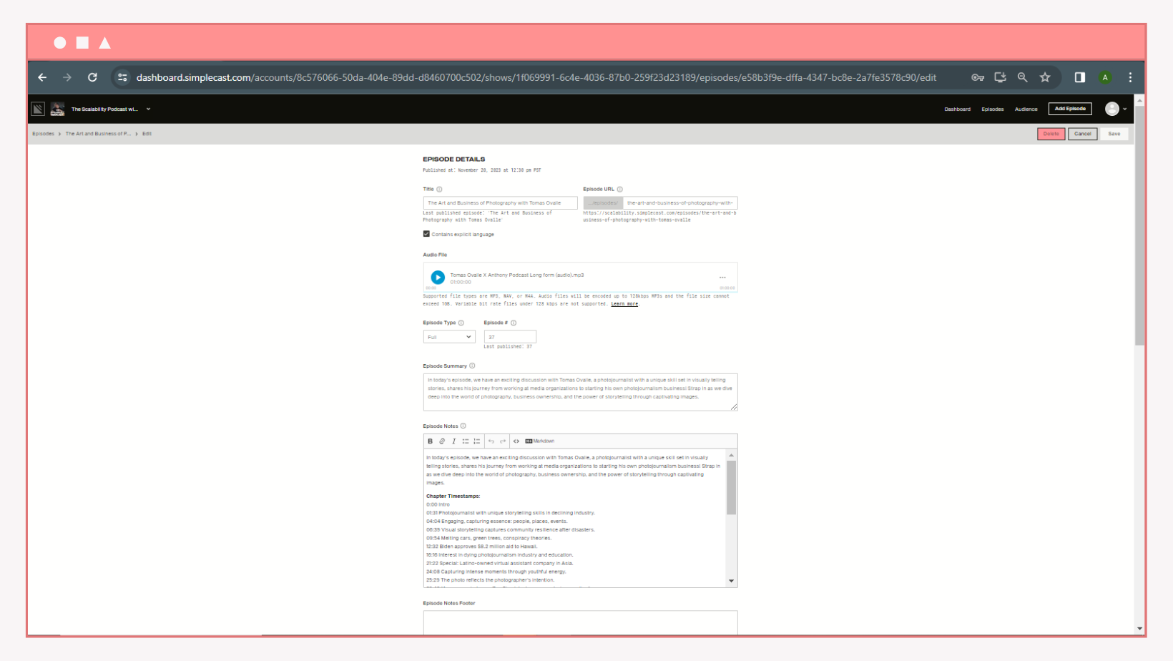Open the browser zoom magnifier icon
Screen dimensions: 1173x661
[x=1023, y=77]
